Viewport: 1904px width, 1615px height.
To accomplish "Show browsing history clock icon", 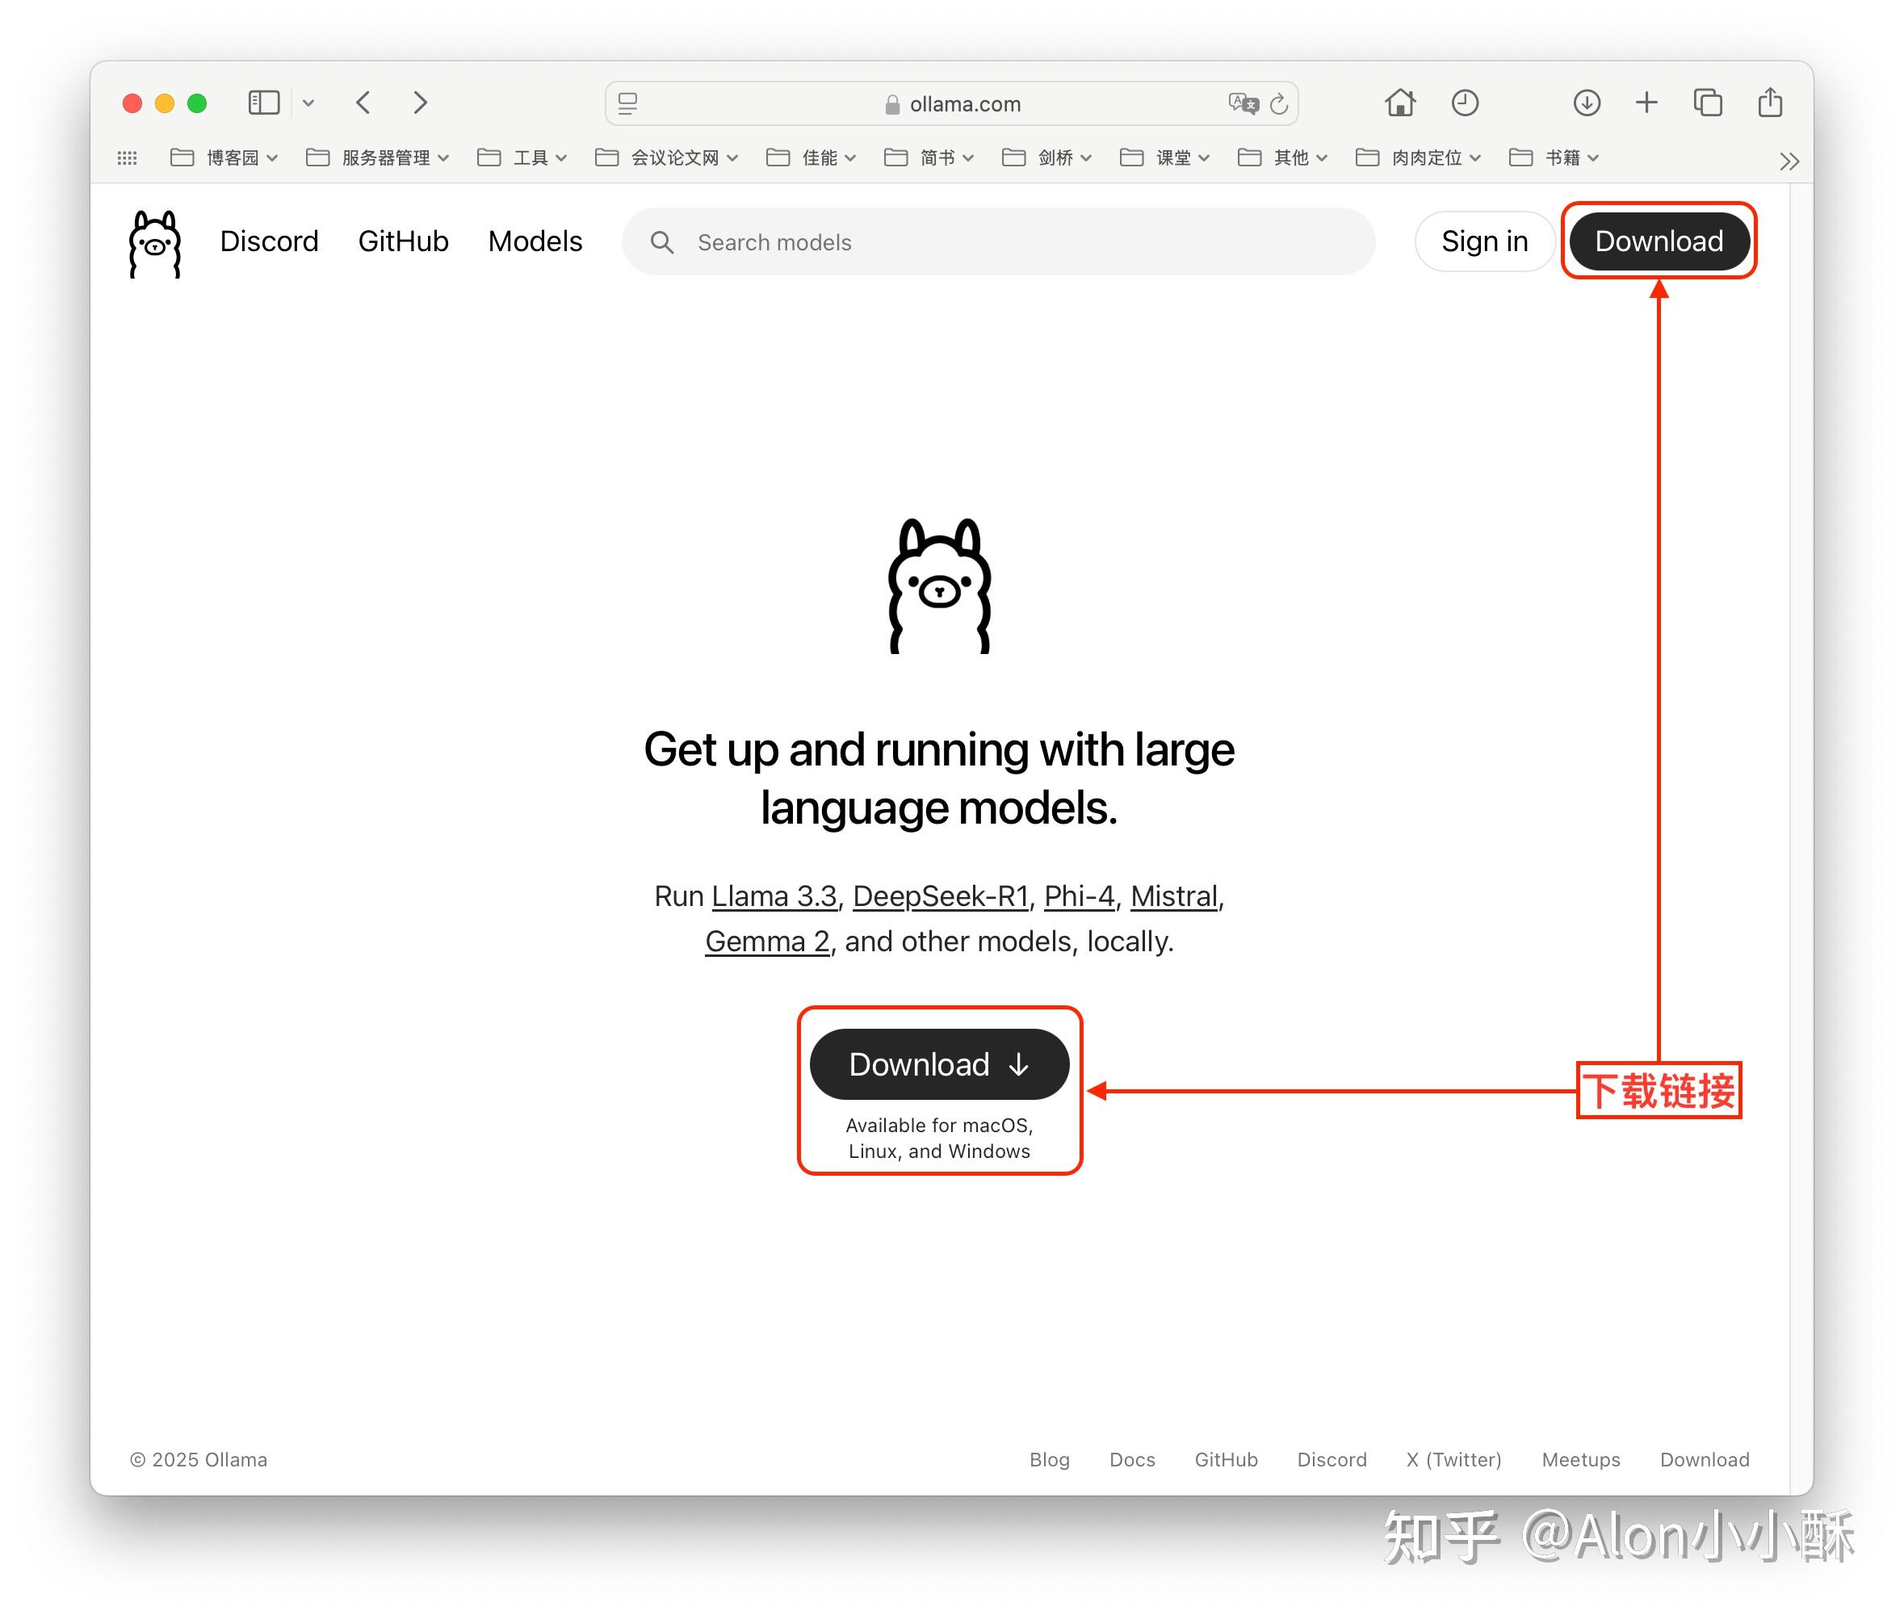I will (1465, 103).
